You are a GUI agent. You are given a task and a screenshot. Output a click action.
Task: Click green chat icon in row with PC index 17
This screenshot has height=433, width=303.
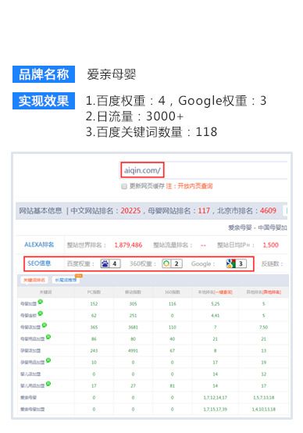[48, 384]
